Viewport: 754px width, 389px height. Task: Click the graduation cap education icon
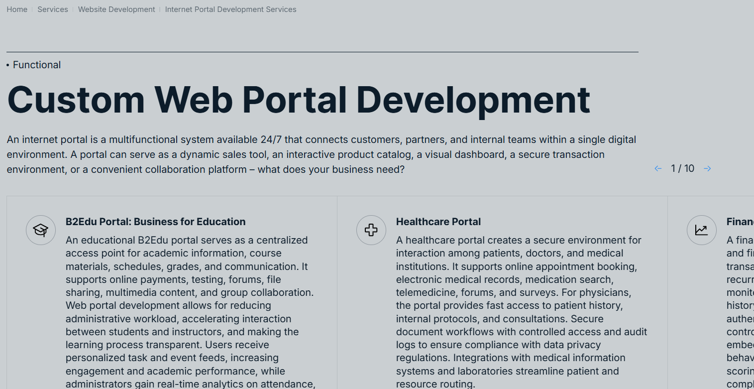[x=41, y=230]
